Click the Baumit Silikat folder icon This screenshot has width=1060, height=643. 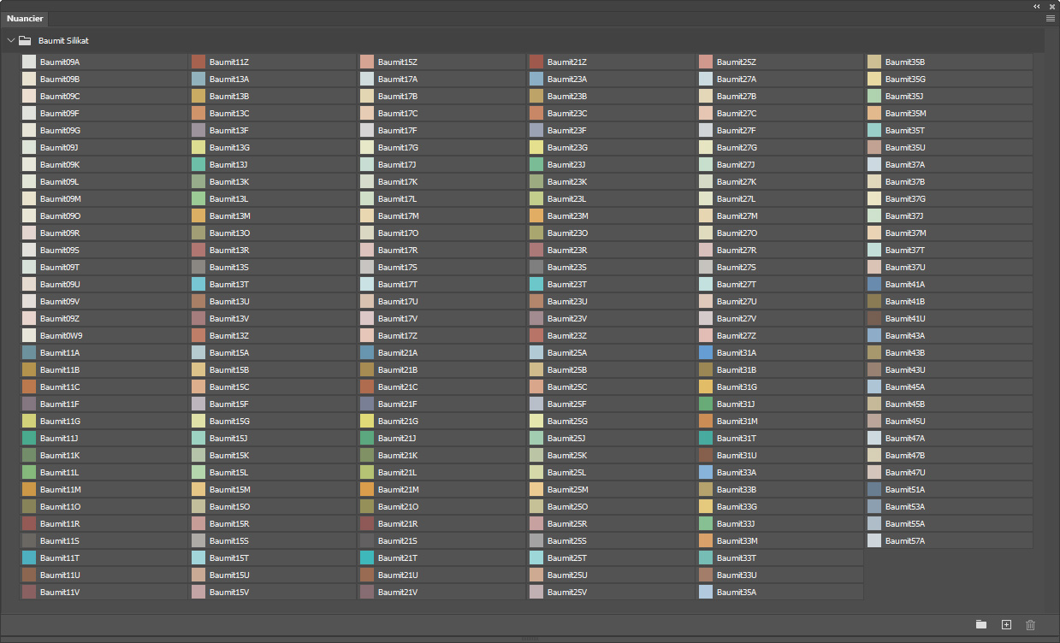click(x=25, y=40)
